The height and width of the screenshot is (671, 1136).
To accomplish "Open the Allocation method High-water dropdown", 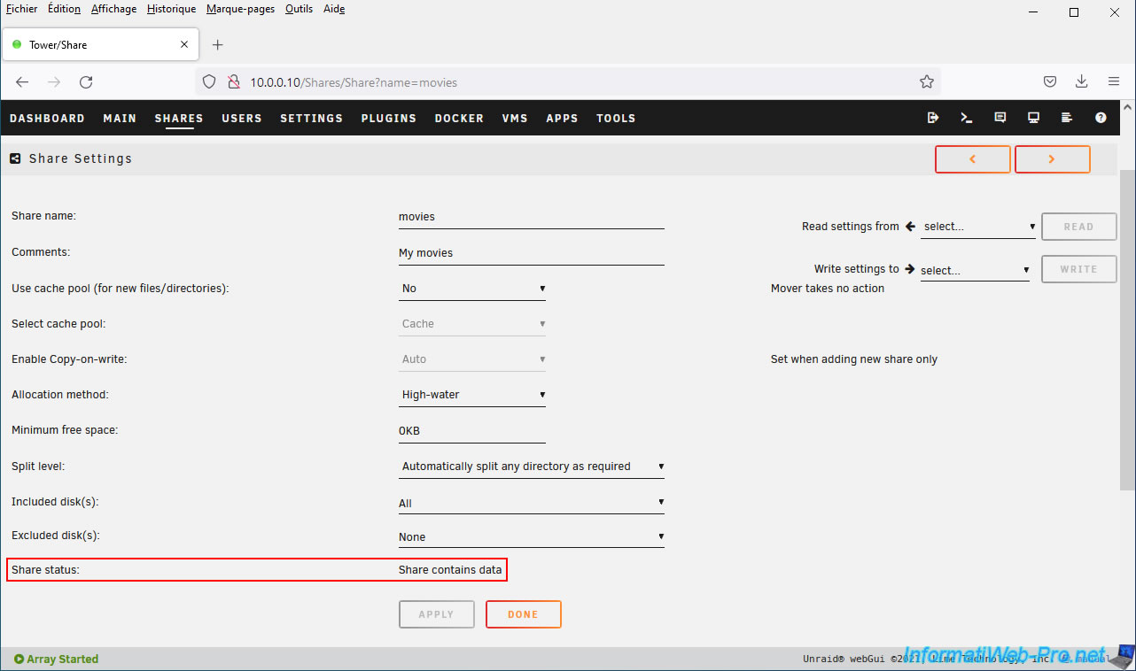I will point(472,395).
